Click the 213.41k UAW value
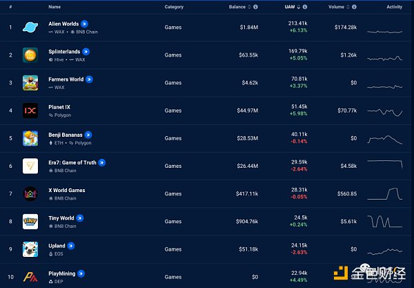 pyautogui.click(x=298, y=23)
